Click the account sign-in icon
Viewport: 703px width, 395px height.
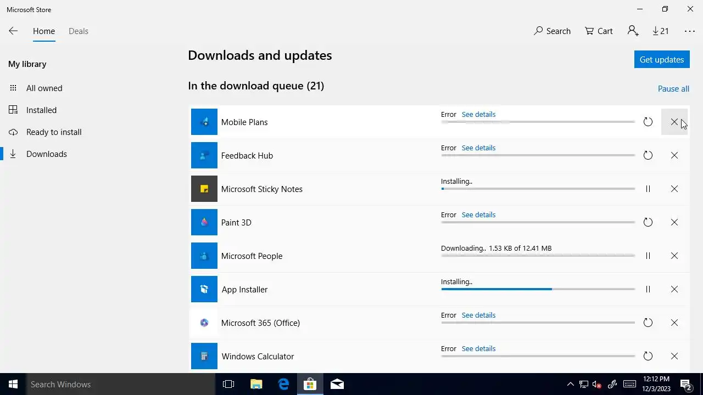tap(633, 31)
